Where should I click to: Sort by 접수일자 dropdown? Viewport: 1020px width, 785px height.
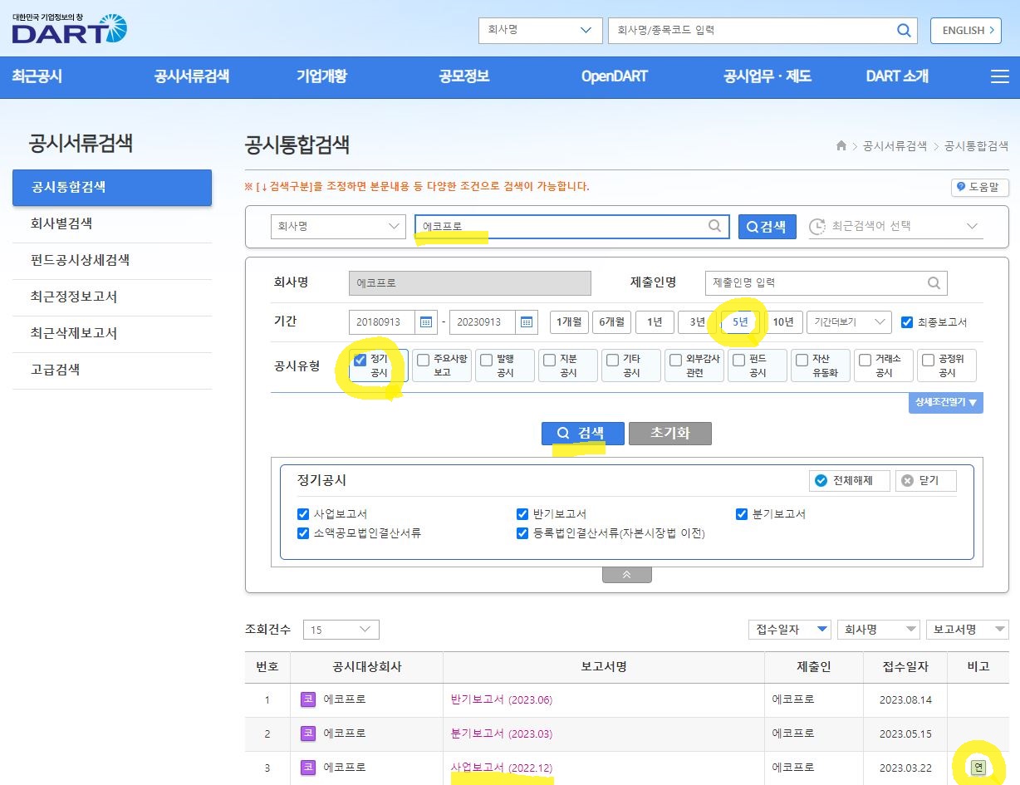tap(790, 630)
